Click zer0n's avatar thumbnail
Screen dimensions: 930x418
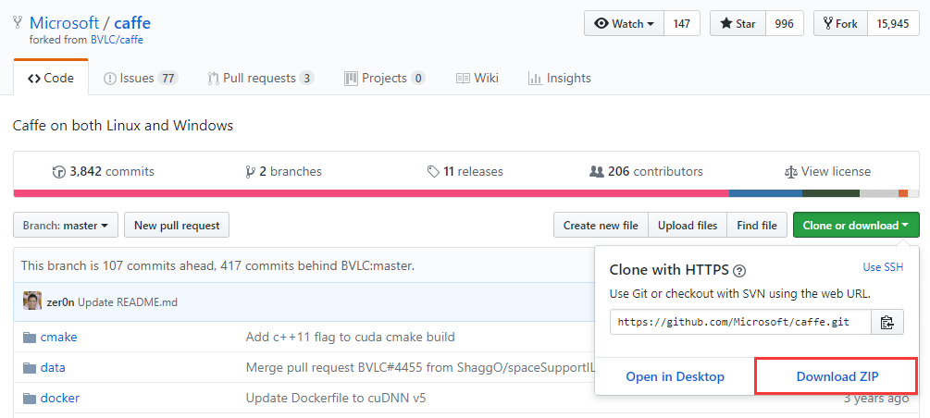[32, 301]
